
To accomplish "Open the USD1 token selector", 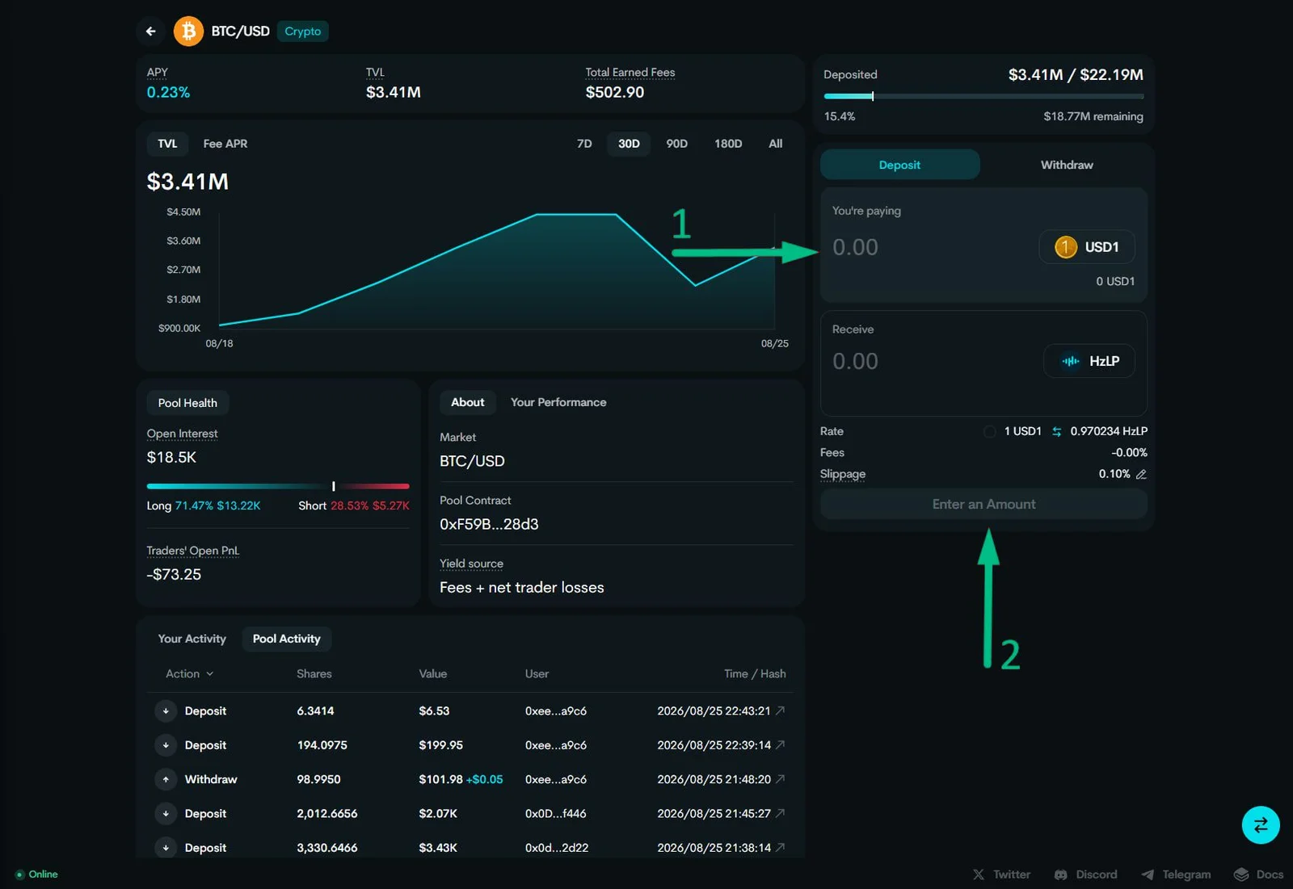I will point(1087,247).
